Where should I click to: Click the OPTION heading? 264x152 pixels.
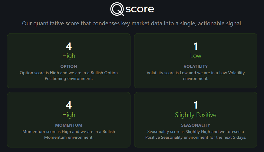pos(69,66)
